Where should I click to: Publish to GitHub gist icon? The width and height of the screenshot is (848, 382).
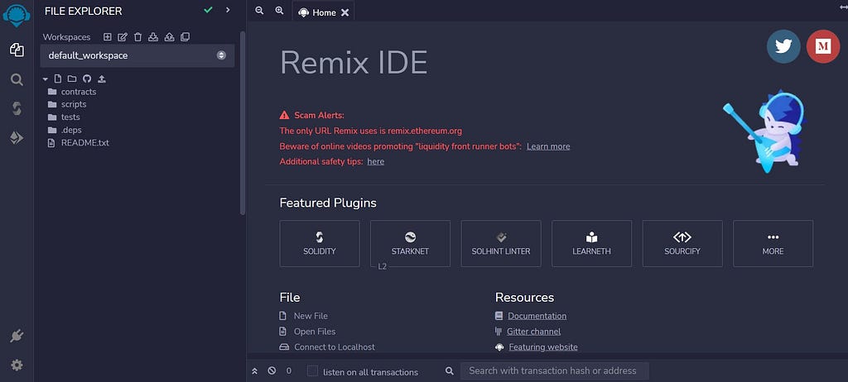click(x=86, y=79)
